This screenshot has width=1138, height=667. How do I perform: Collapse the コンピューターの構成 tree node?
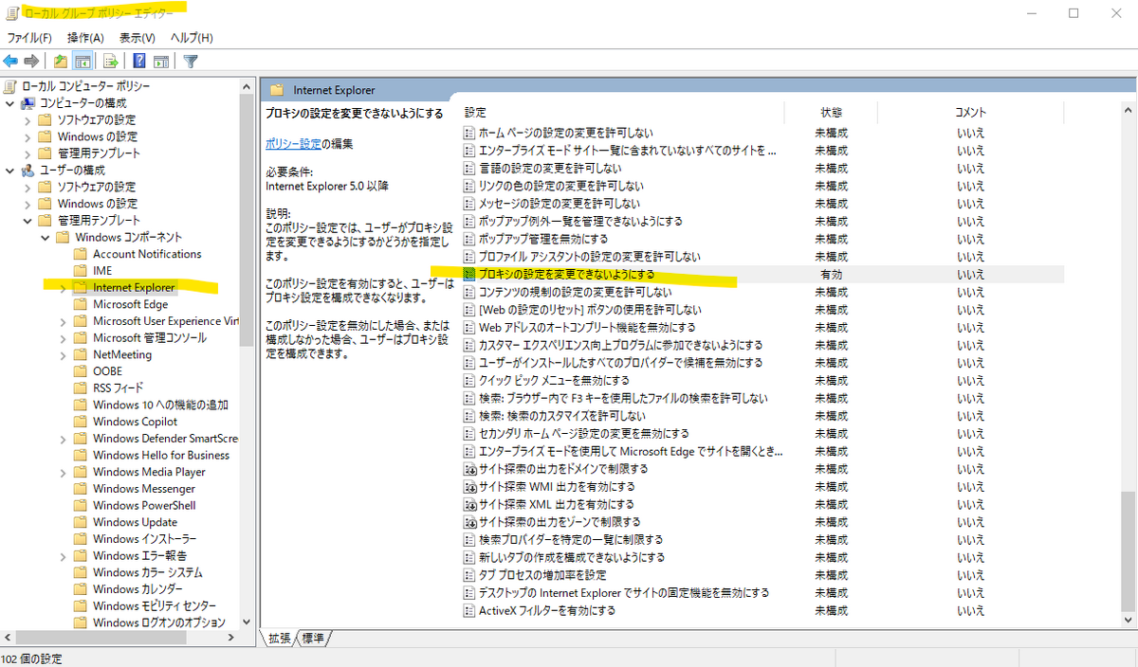[9, 102]
